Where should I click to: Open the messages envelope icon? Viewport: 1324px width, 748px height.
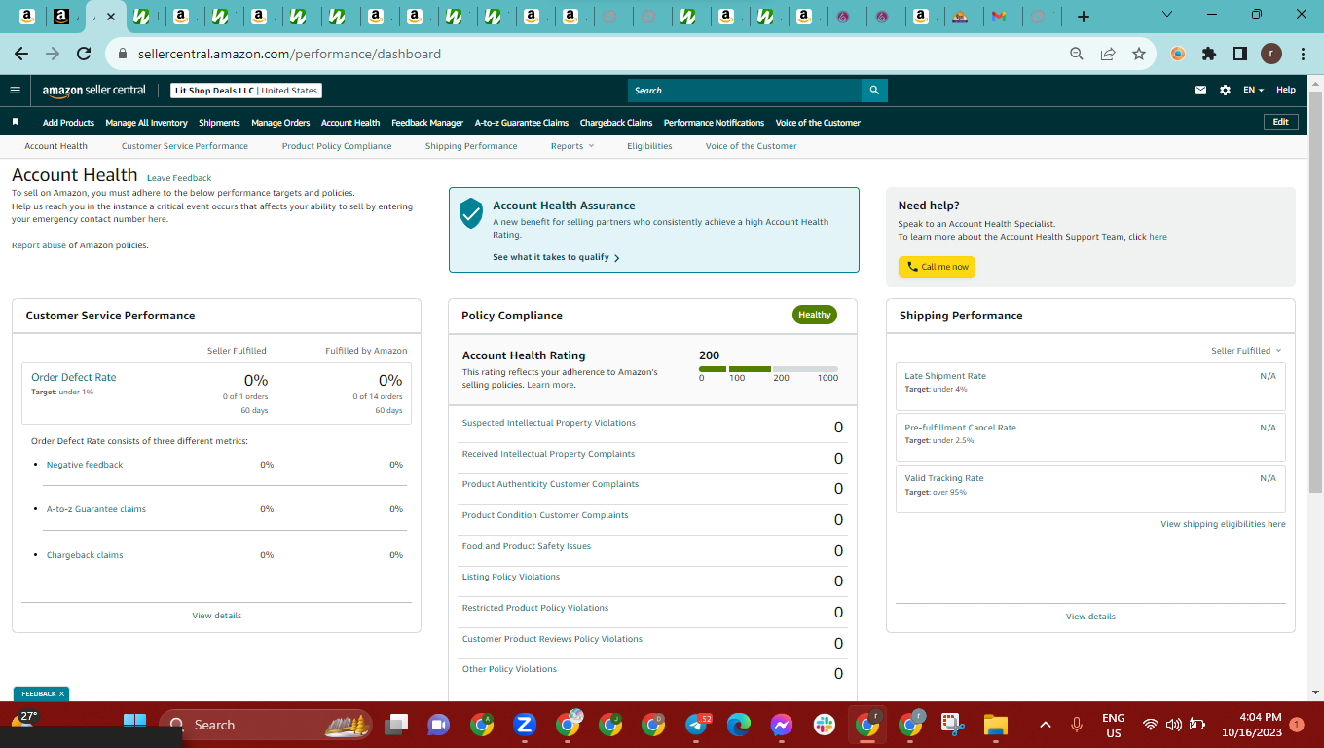click(x=1200, y=91)
